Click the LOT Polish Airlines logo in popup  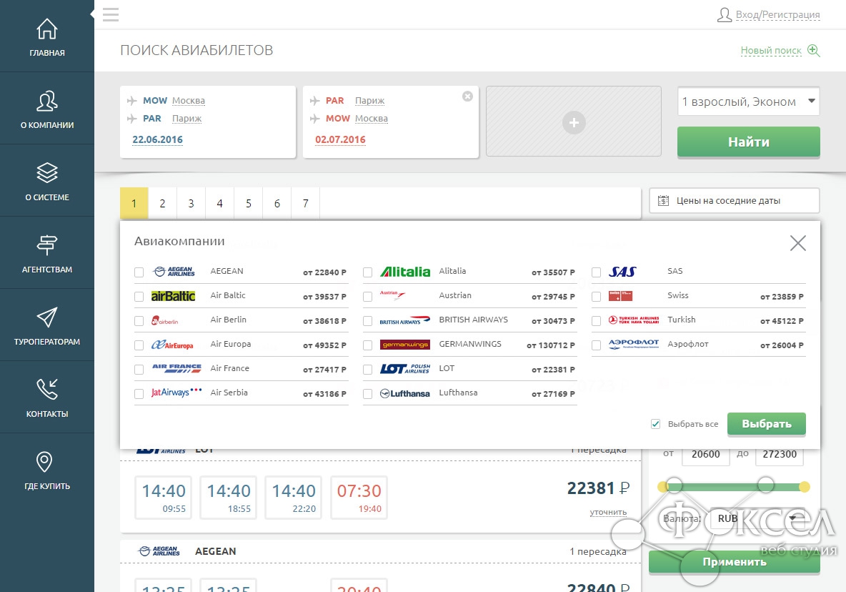click(x=405, y=369)
